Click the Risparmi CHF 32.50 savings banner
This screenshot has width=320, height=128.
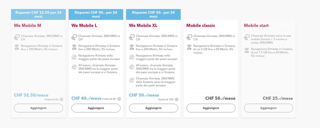click(x=38, y=14)
